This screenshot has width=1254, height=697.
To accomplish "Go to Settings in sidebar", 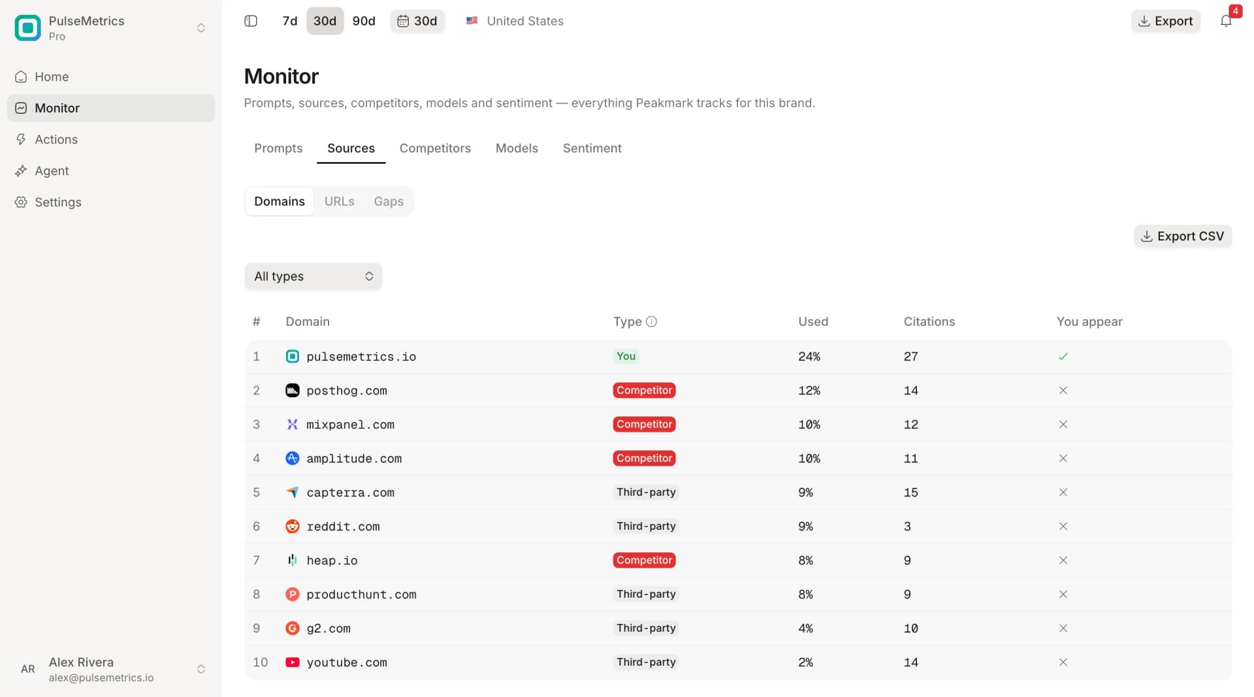I will point(111,202).
